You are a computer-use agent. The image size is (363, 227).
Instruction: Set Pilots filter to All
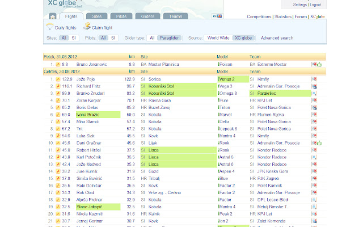point(103,38)
